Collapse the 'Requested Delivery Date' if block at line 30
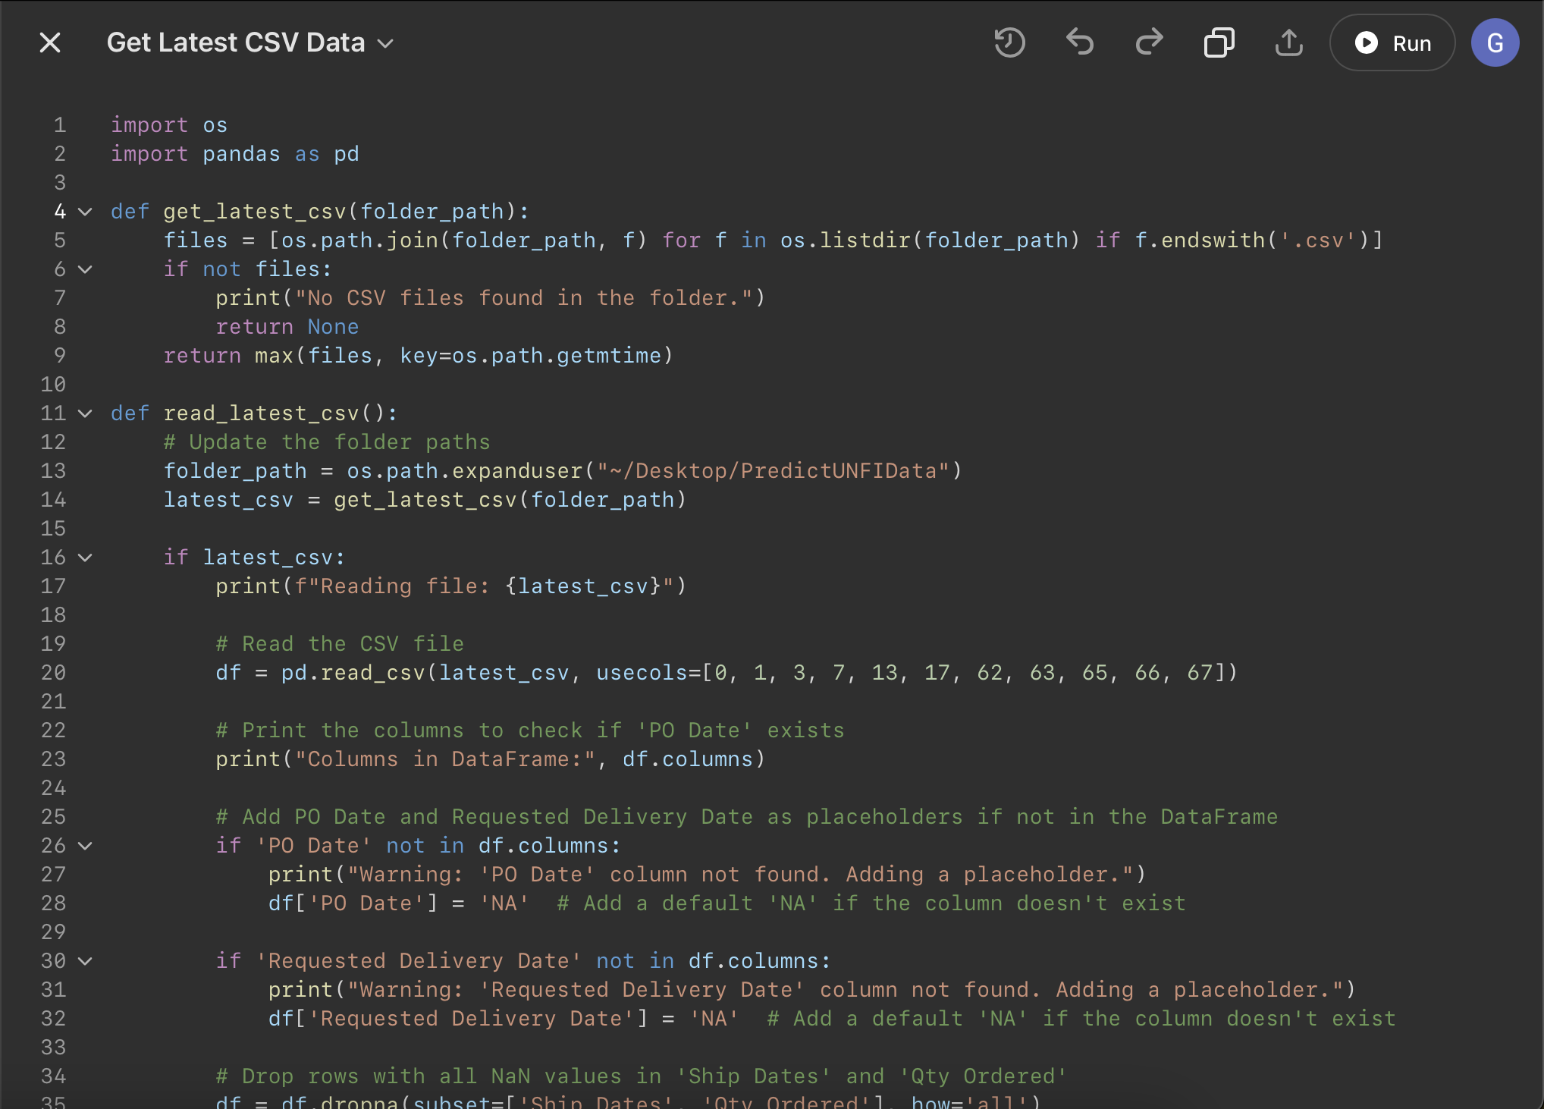Image resolution: width=1544 pixels, height=1109 pixels. (x=86, y=961)
